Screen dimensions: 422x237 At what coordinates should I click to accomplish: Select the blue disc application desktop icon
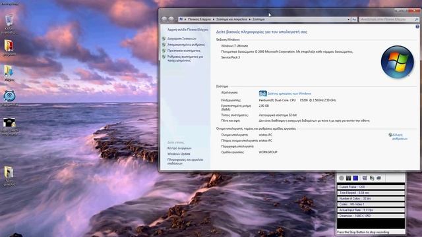tap(9, 96)
